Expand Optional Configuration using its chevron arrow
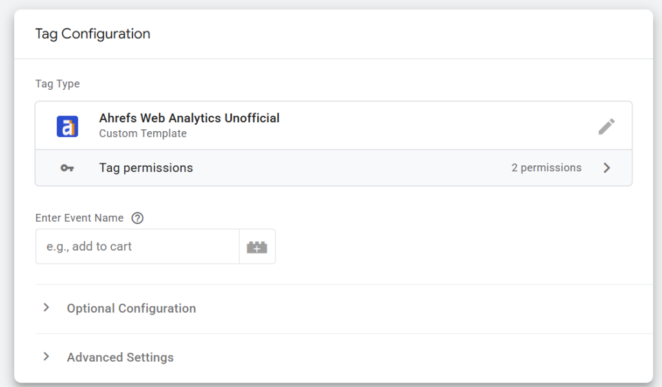662x387 pixels. click(x=46, y=308)
